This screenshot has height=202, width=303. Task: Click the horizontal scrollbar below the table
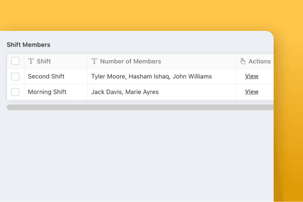pos(140,107)
